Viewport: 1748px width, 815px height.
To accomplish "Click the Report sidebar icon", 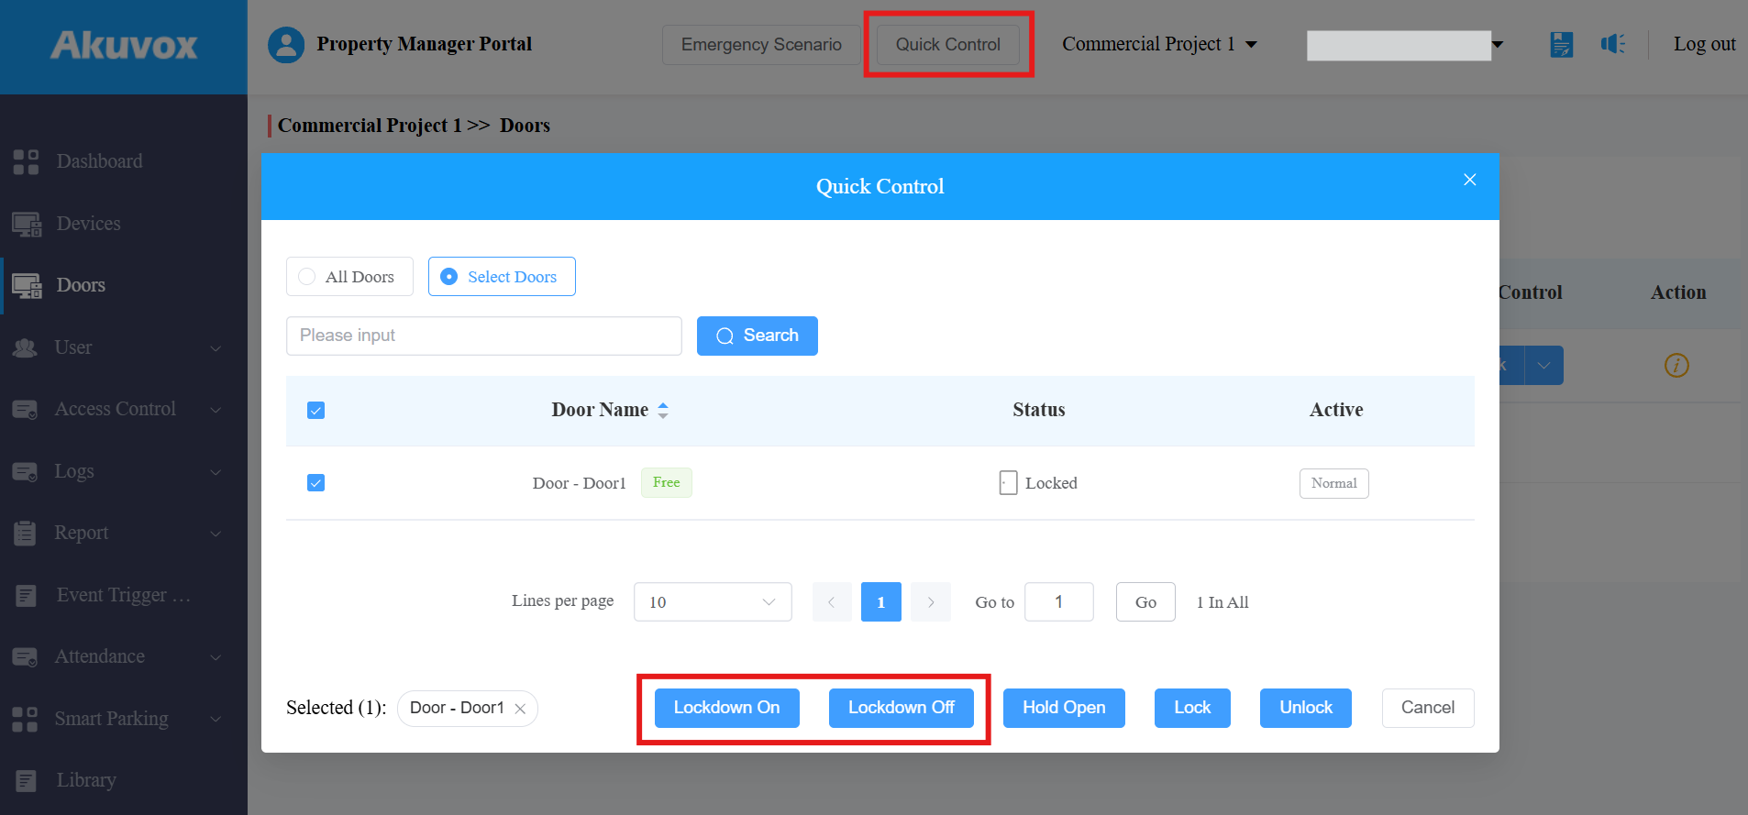I will (x=25, y=533).
